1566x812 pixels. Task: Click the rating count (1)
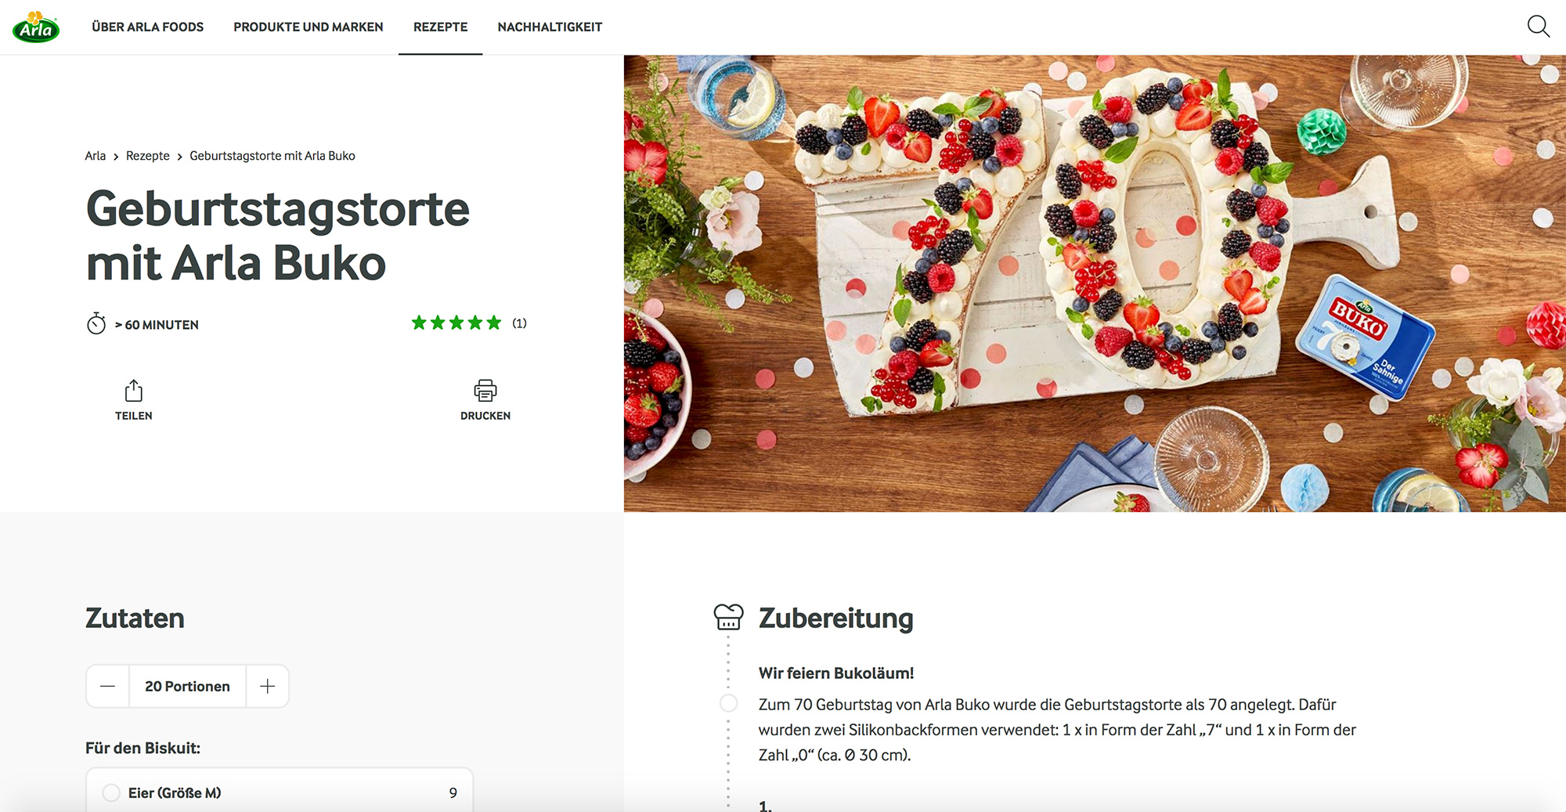(x=519, y=323)
